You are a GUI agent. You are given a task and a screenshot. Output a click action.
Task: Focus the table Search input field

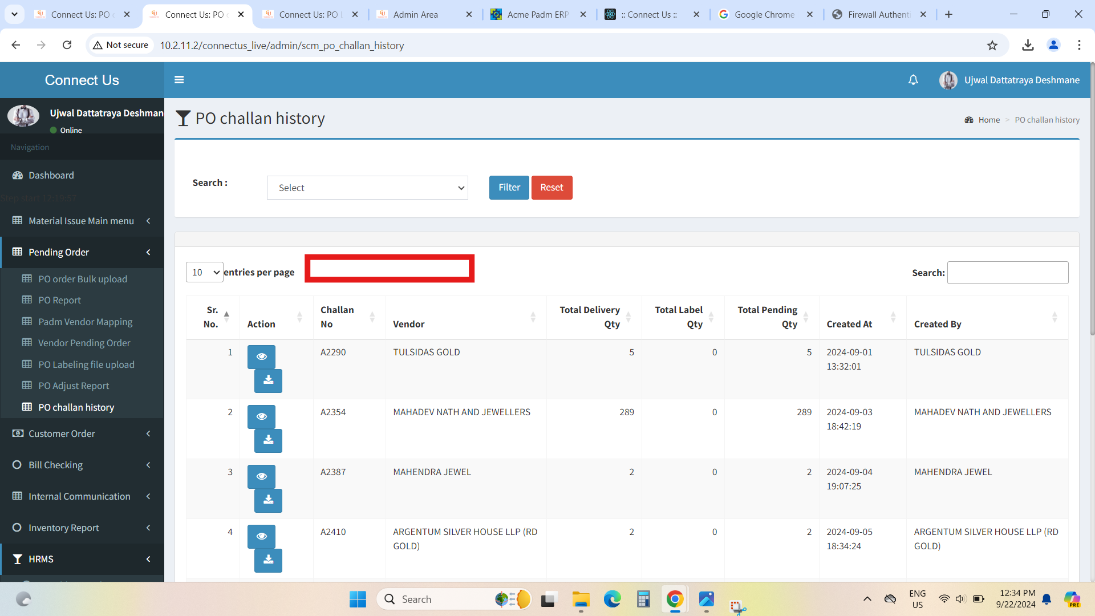1008,273
